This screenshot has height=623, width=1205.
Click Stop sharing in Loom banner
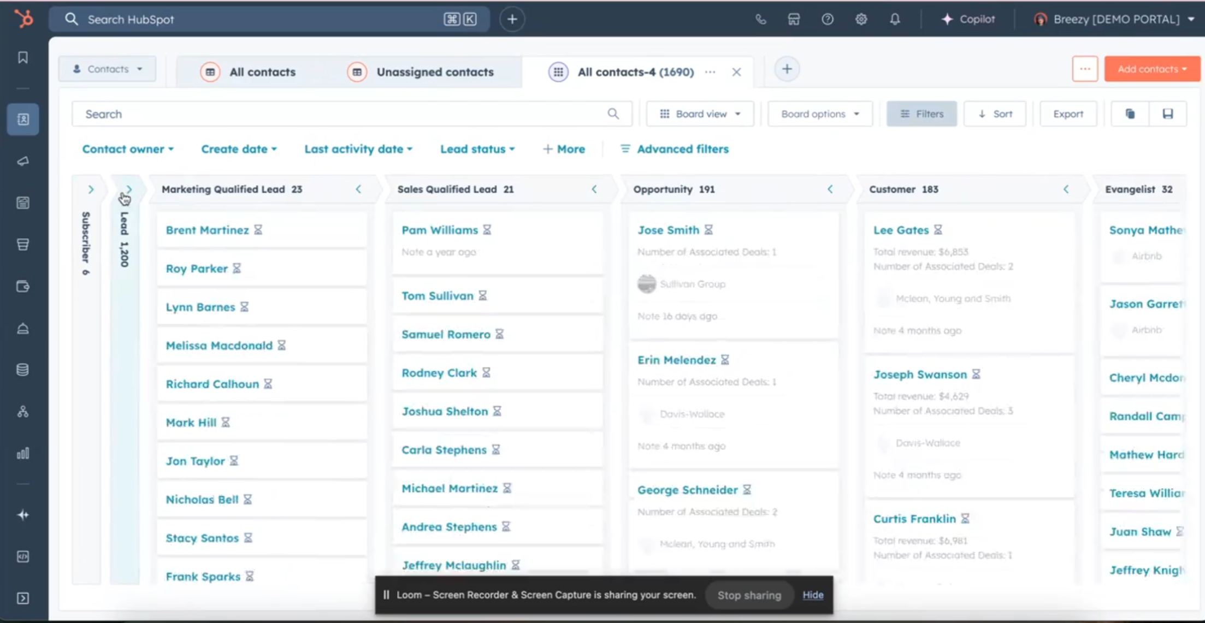pos(749,595)
